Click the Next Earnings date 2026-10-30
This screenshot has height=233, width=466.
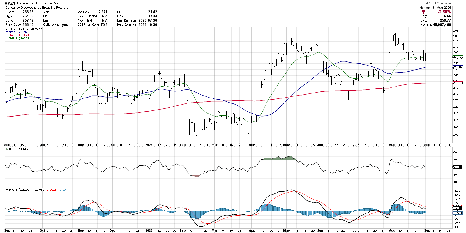pyautogui.click(x=148, y=25)
